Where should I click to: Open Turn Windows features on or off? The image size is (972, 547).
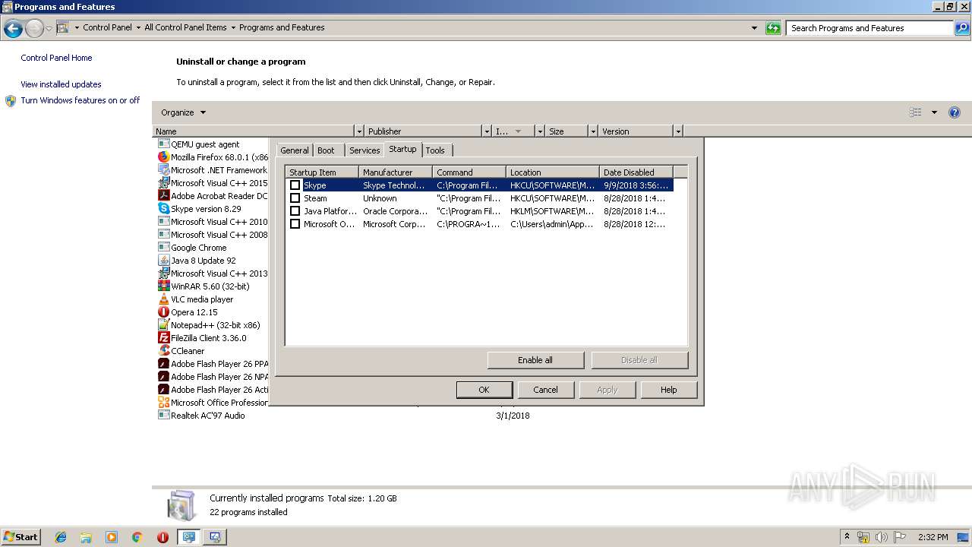[x=80, y=100]
